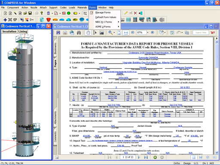Click the green circle icon in main toolbar

click(69, 13)
